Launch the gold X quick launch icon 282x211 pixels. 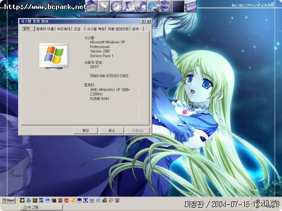[x=35, y=200]
